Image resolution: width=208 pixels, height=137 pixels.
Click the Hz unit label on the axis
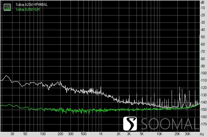[202, 134]
